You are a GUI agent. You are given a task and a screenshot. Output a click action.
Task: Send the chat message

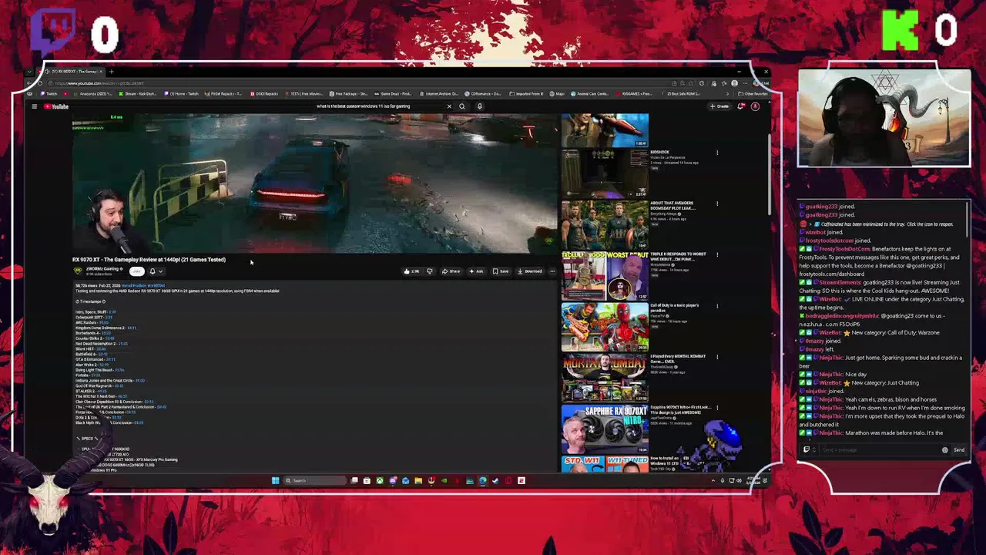tap(959, 450)
